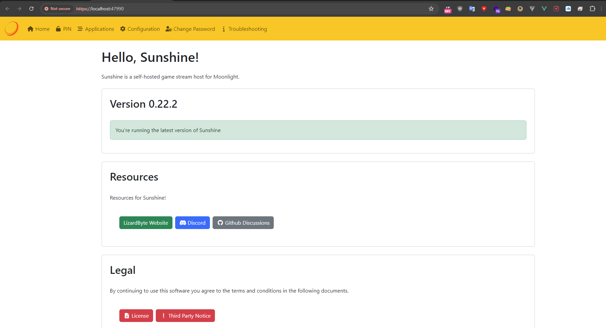Click the Vue devtools extension icon

(544, 9)
